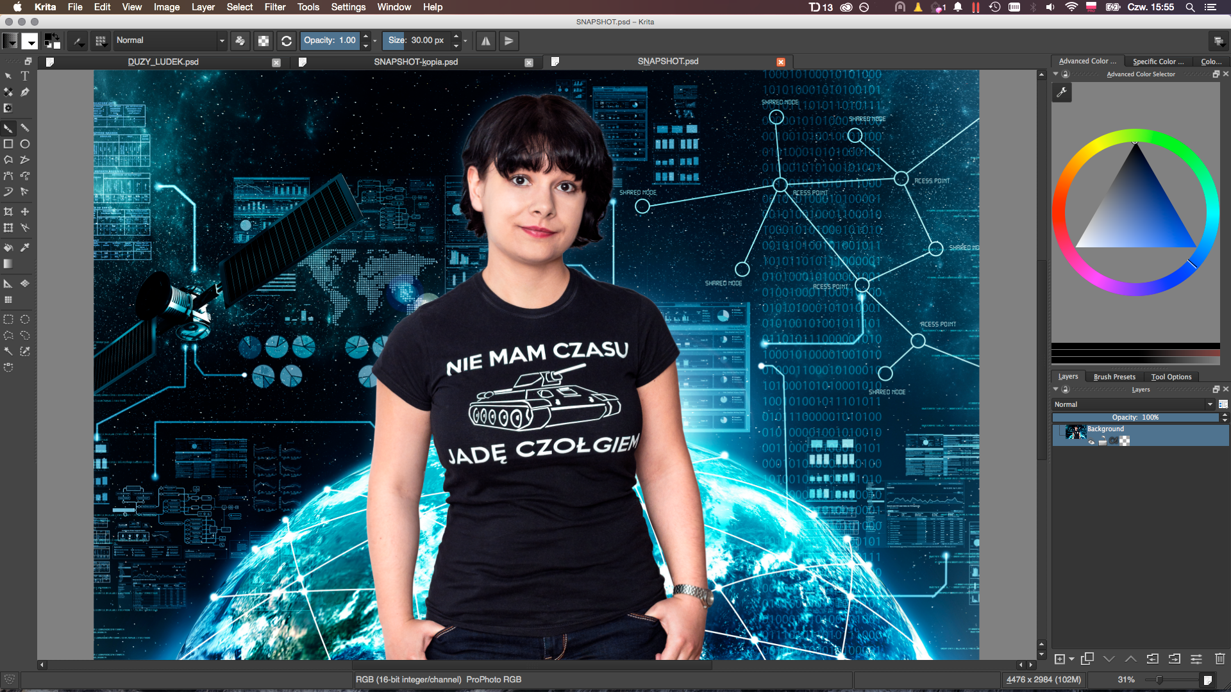Toggle horizontal mirror tool
This screenshot has height=692, width=1231.
tap(486, 41)
